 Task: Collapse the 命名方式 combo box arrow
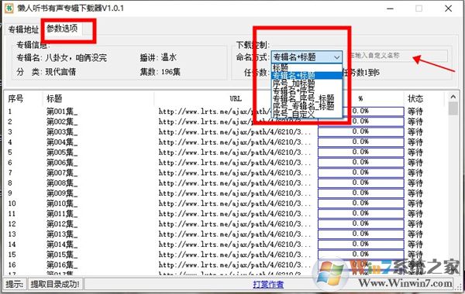(x=337, y=57)
